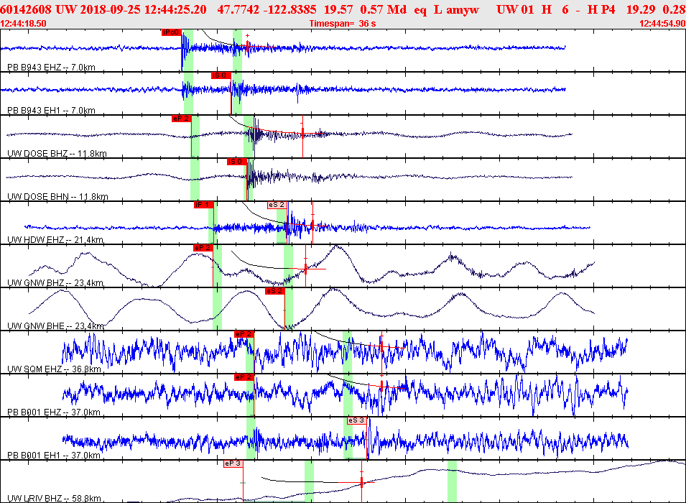The width and height of the screenshot is (686, 503).
Task: Click the red coda marker on UW GNW BHZ trace
Action: click(305, 268)
